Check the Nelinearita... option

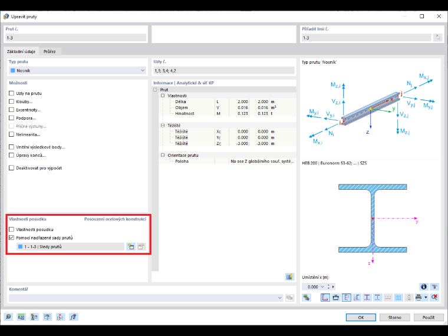11,134
